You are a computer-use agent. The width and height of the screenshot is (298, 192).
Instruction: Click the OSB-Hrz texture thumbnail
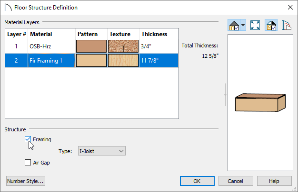pos(123,46)
